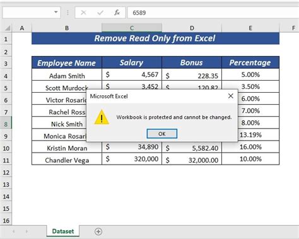Click the percentage cell 5.00%
Viewport: 299px width, 239px height.
[250, 75]
